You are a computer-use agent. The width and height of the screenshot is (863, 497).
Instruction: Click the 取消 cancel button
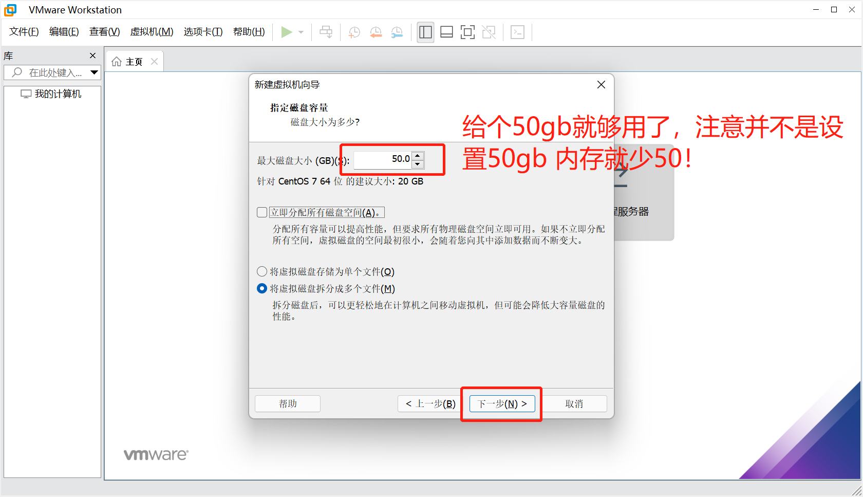pos(574,403)
